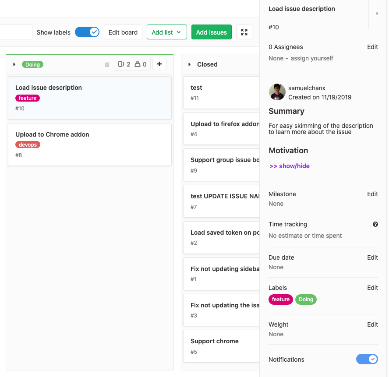Viewport: 389px width, 377px height.
Task: Click samuelchanx avatar image
Action: pos(277,92)
